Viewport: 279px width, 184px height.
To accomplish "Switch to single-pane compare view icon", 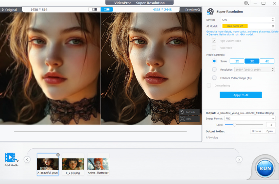I will coord(95,9).
